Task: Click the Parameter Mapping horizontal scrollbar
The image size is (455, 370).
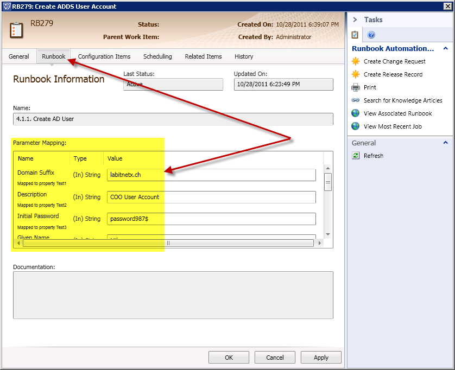Action: point(168,243)
